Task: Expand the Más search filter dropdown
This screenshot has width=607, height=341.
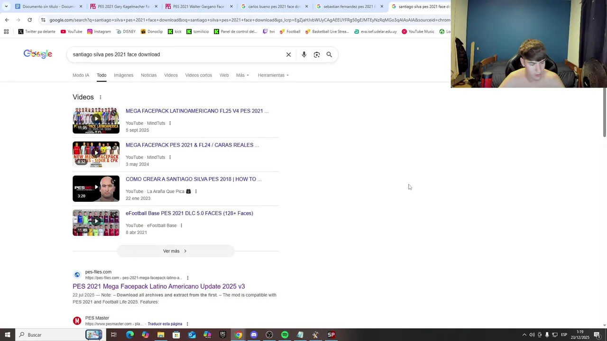Action: [242, 75]
